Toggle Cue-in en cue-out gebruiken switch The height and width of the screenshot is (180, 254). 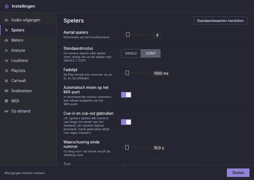pyautogui.click(x=126, y=122)
